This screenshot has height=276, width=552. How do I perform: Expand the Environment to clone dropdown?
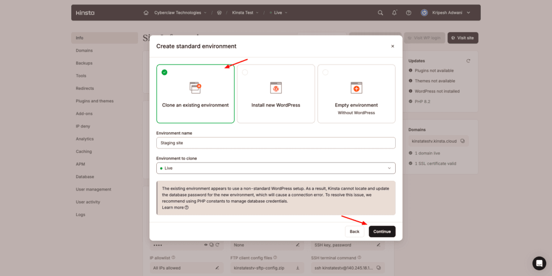pyautogui.click(x=275, y=168)
